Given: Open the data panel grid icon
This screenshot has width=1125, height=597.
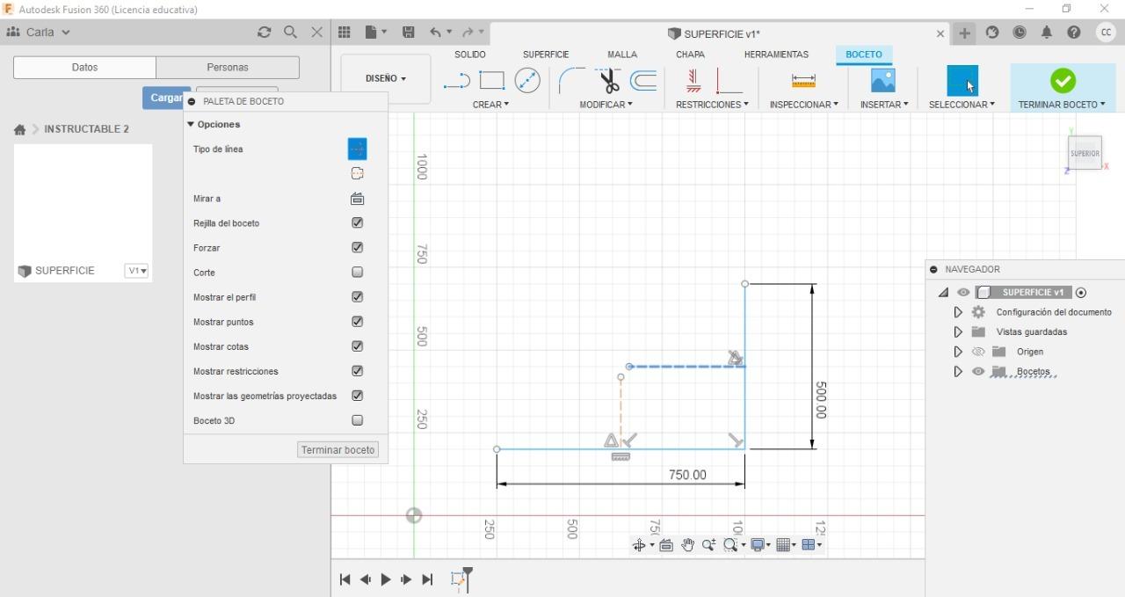Looking at the screenshot, I should tap(345, 33).
